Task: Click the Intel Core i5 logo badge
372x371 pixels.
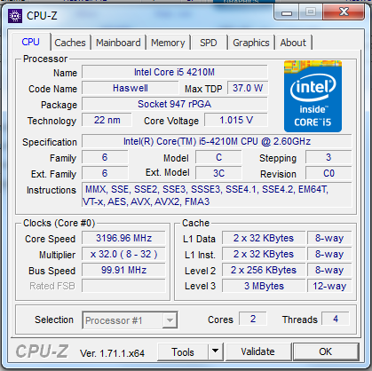Action: pos(313,96)
